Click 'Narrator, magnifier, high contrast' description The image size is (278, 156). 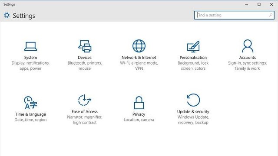pyautogui.click(x=85, y=120)
